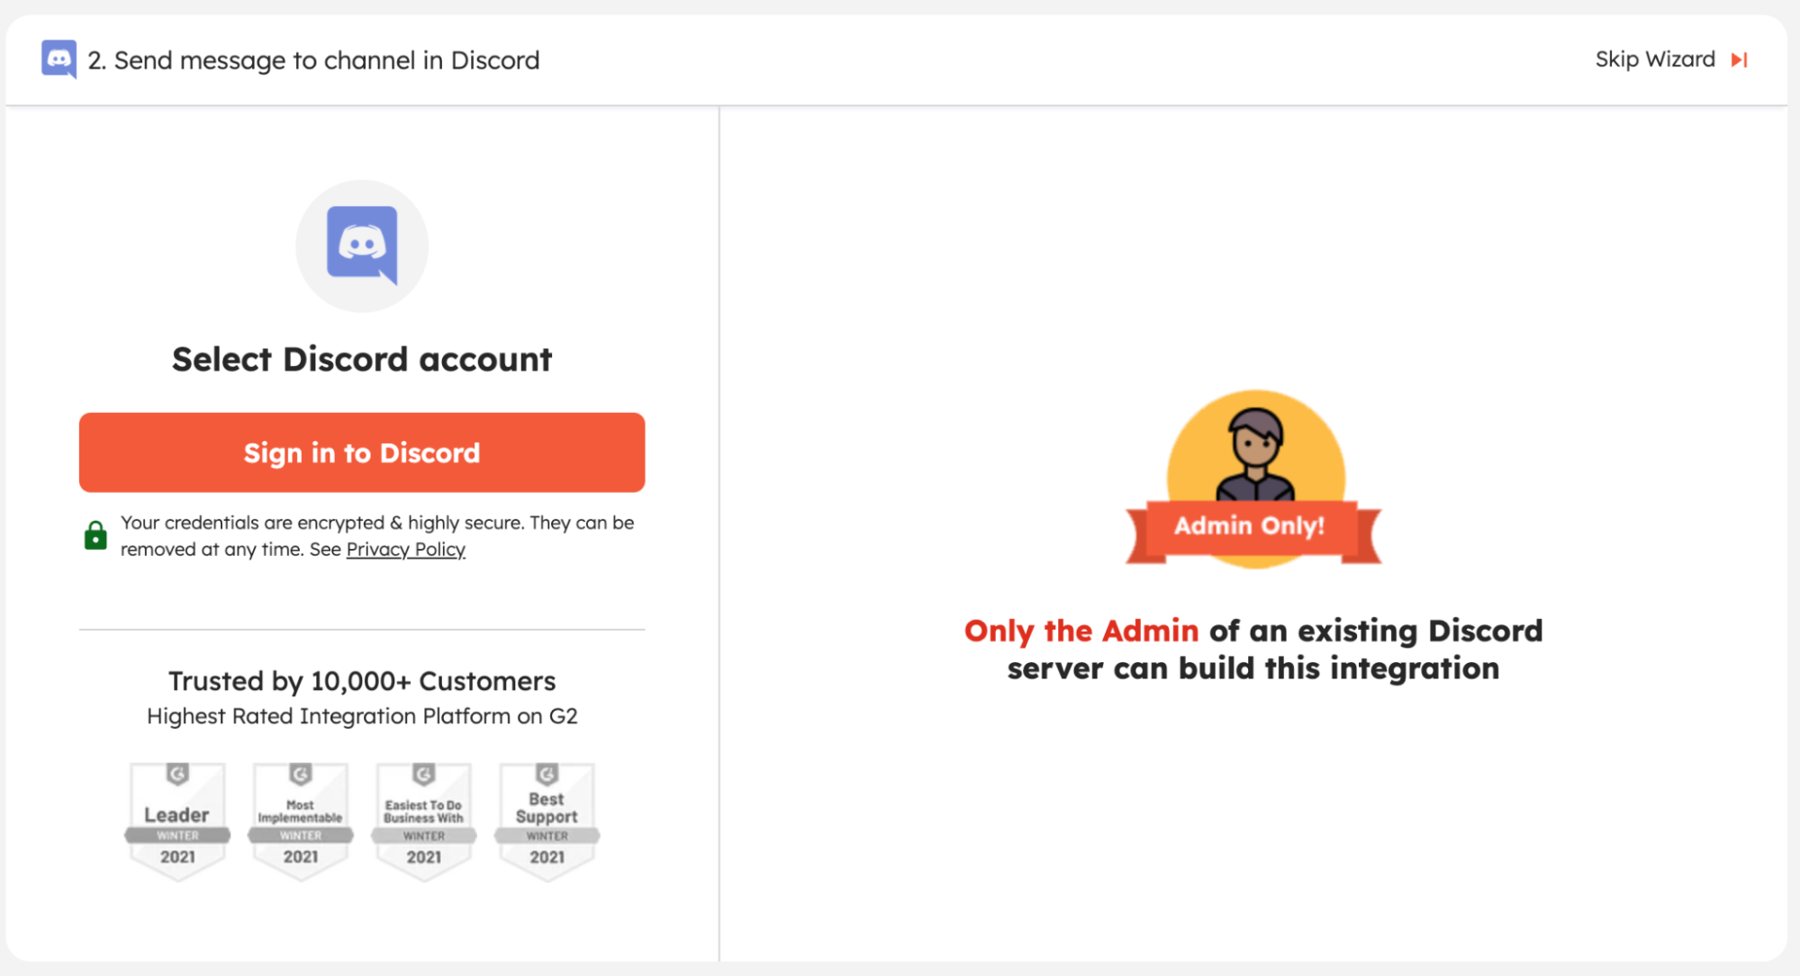The image size is (1800, 977).
Task: Click the small Discord icon in header
Action: pos(59,59)
